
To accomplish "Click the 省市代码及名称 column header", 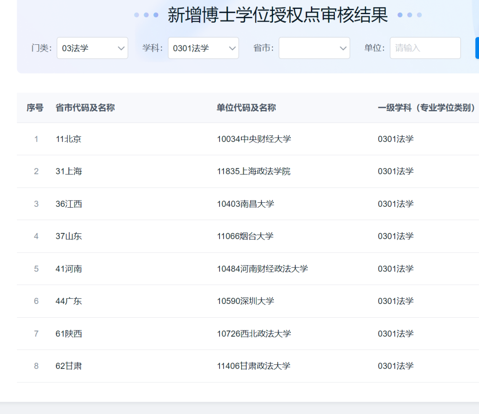I will 85,108.
